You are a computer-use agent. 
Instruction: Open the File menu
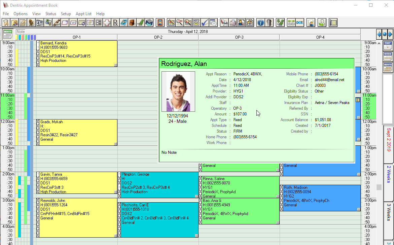[x=5, y=14]
